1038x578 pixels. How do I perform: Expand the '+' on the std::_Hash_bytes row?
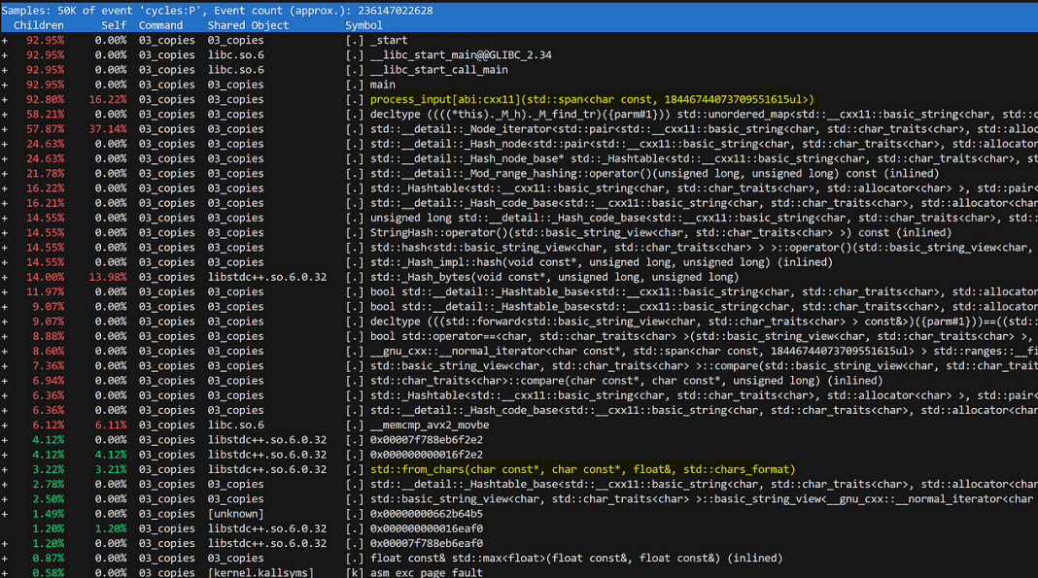tap(5, 277)
